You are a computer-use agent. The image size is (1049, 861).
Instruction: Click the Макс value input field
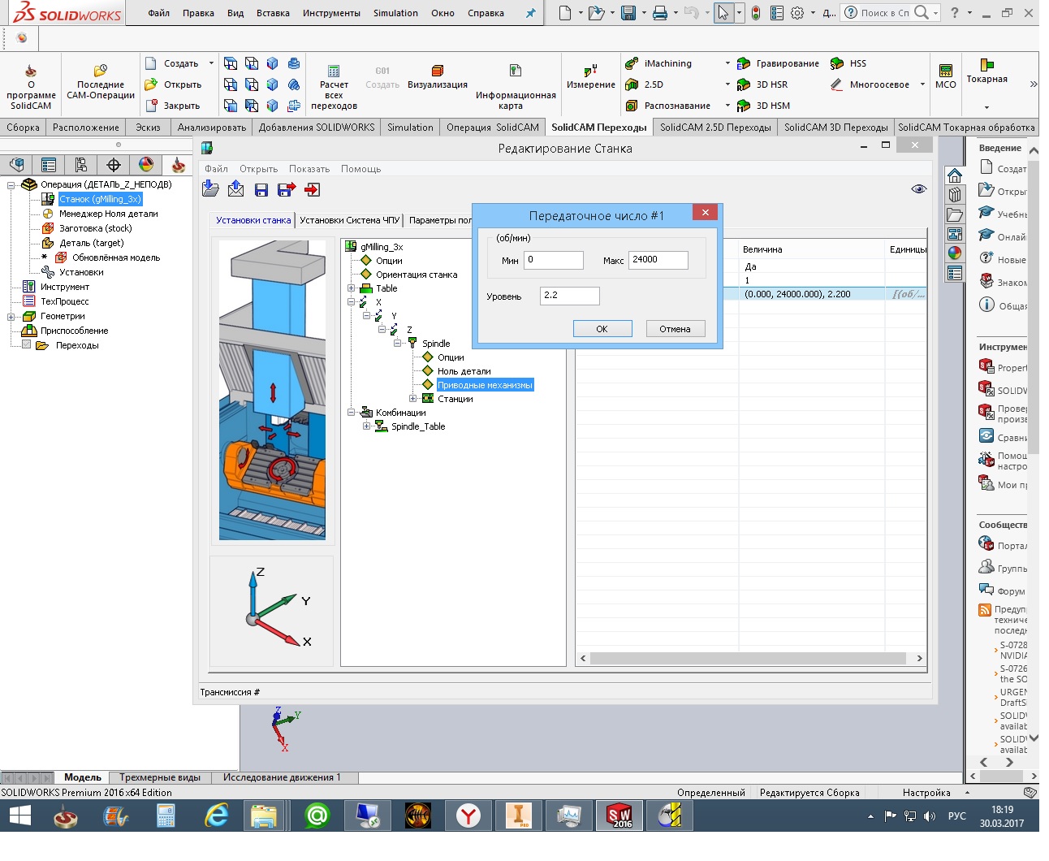tap(658, 260)
